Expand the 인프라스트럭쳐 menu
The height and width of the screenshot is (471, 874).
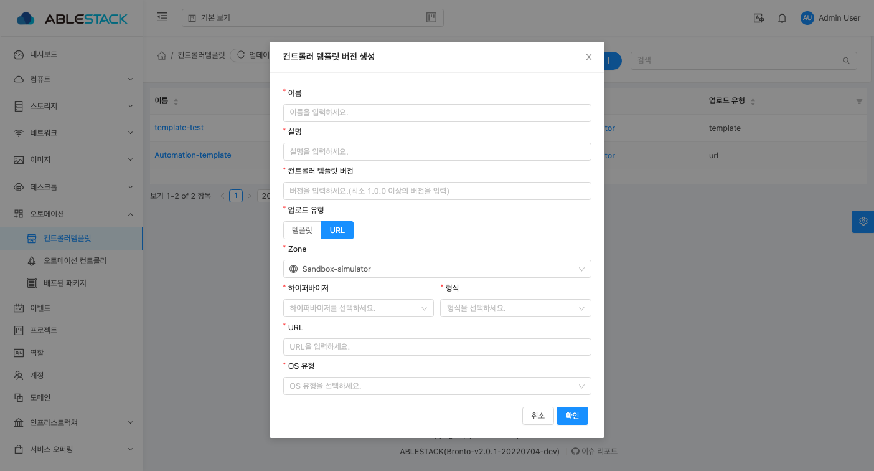(72, 422)
